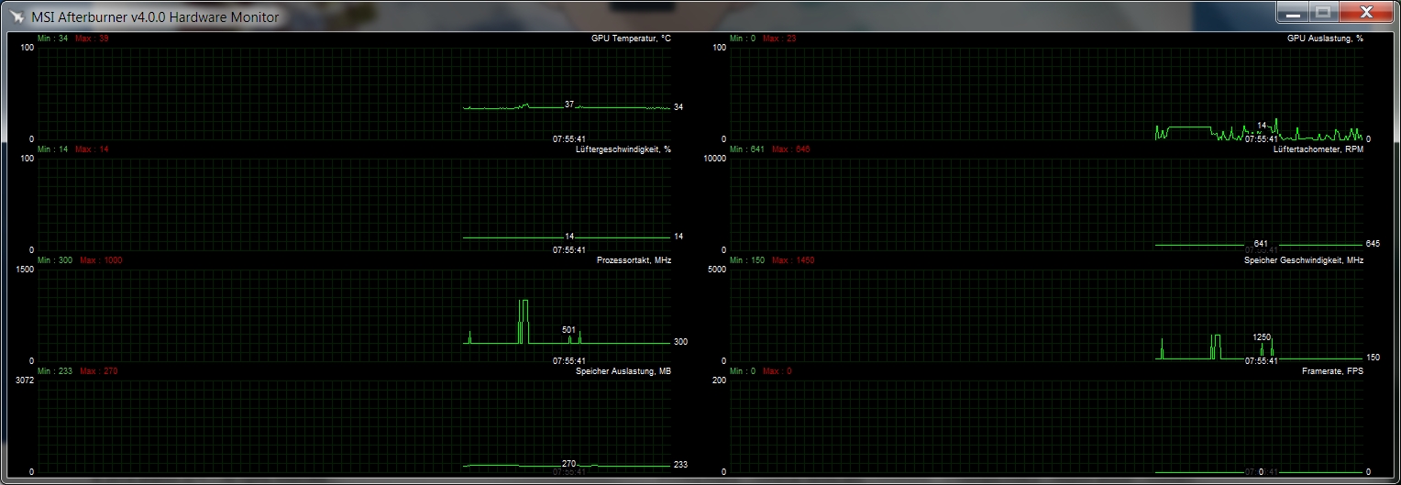This screenshot has height=485, width=1401.
Task: Click 'Max : 270' on the Speicher Auslastung graph
Action: click(98, 371)
